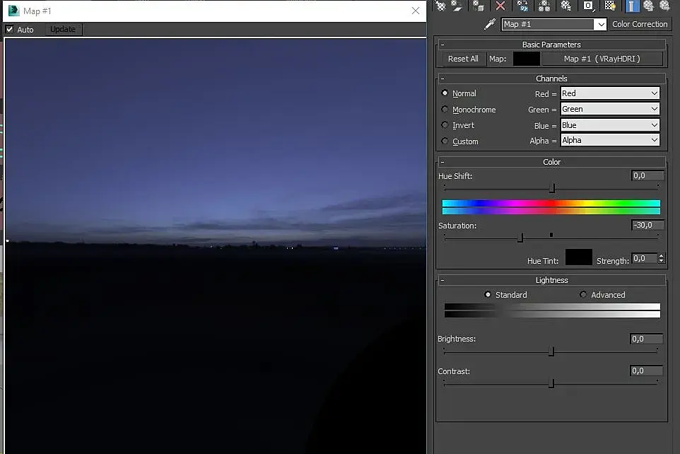Select Standard lightness mode

point(488,294)
